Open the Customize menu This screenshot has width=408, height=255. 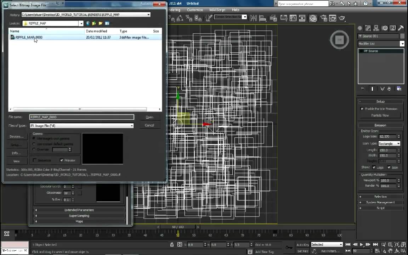pos(195,10)
